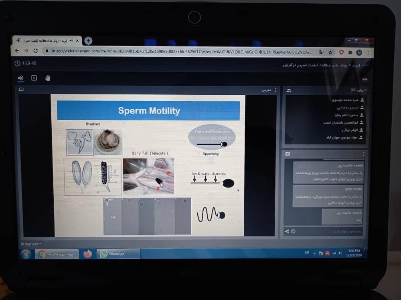Open the Chrome extensions puzzle icon
This screenshot has height=300, width=401.
point(350,52)
